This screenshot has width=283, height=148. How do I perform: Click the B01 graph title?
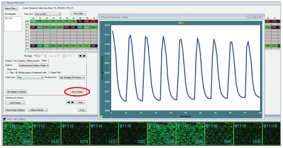tap(181, 23)
